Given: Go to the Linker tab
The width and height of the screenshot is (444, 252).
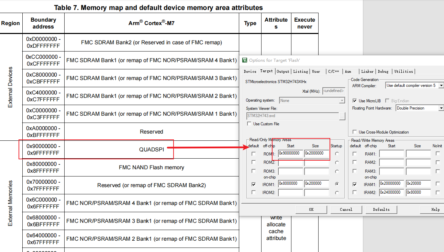Looking at the screenshot, I should (x=367, y=71).
